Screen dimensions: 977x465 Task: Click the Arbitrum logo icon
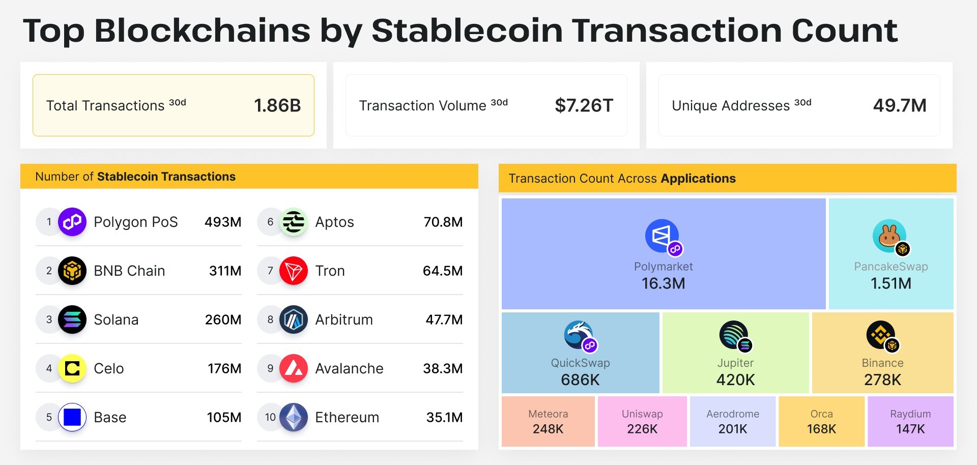pyautogui.click(x=294, y=319)
